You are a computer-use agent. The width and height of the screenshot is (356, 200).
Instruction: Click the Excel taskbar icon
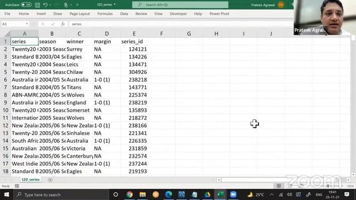220,194
